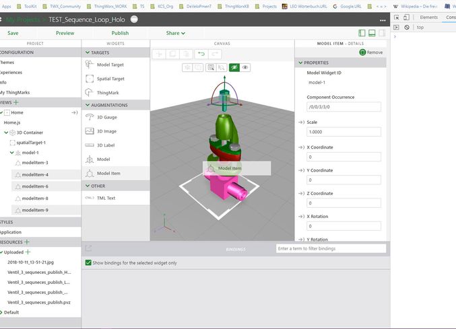Screen dimensions: 456x329
Task: Click the plus icon next to Uploaded
Action: (x=28, y=252)
